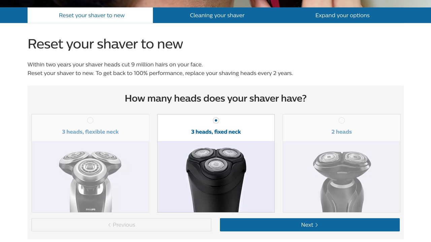Click the hero banner image at top

point(215,4)
